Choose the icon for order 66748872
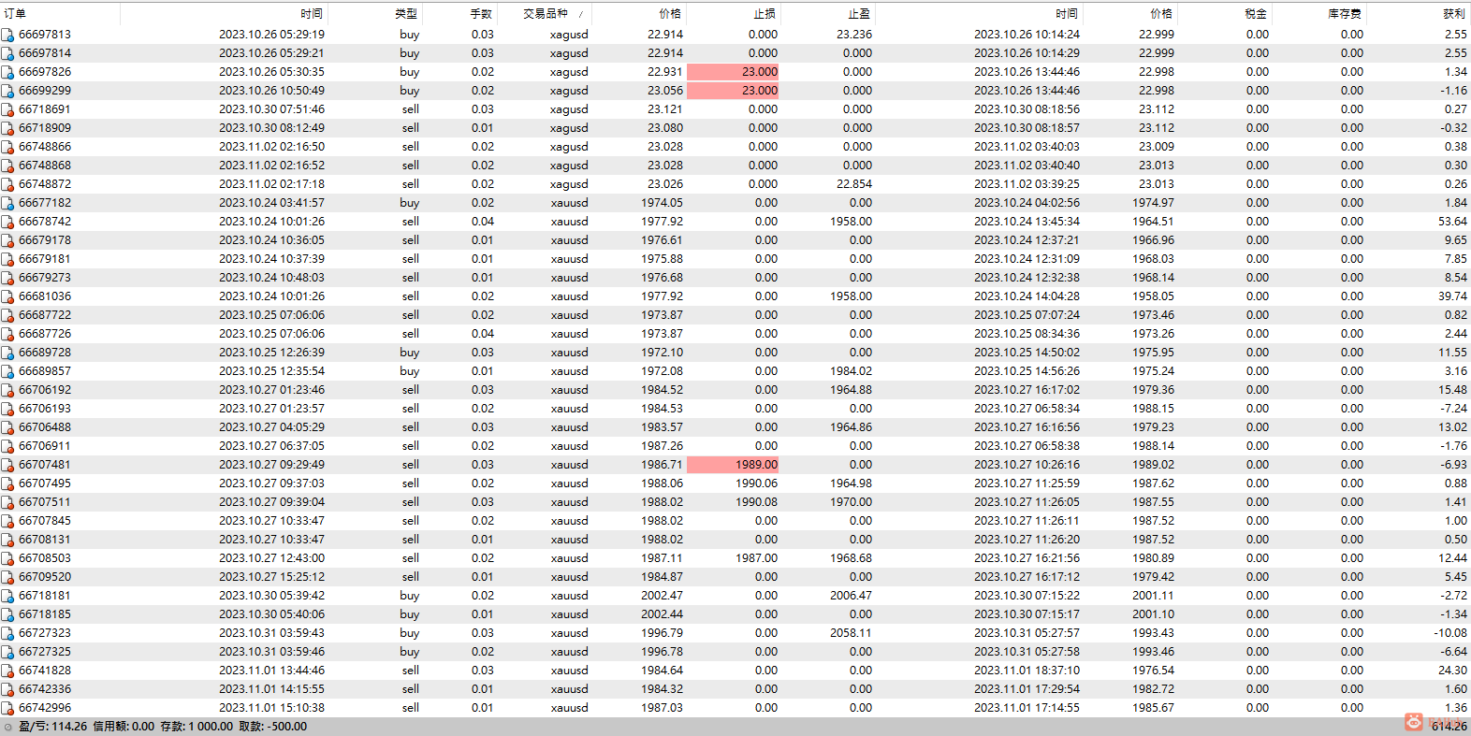The width and height of the screenshot is (1471, 736). tap(7, 184)
